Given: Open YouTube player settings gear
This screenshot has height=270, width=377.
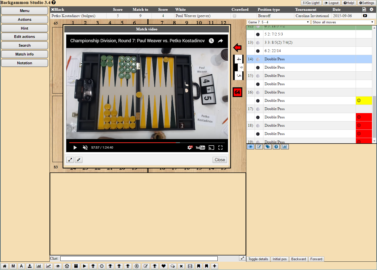Looking at the screenshot, I should click(190, 148).
